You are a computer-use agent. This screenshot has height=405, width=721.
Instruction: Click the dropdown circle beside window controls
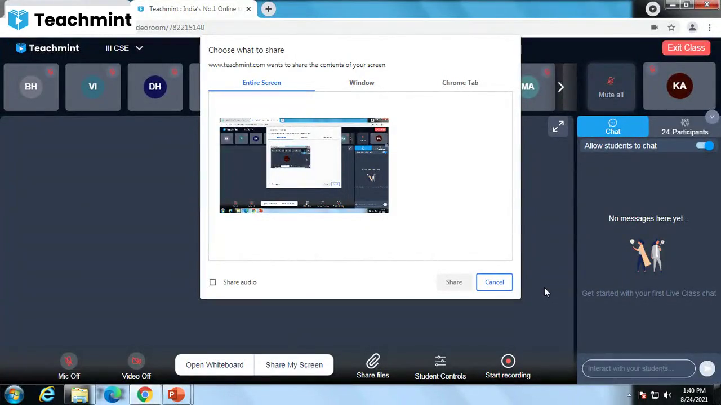coord(653,8)
